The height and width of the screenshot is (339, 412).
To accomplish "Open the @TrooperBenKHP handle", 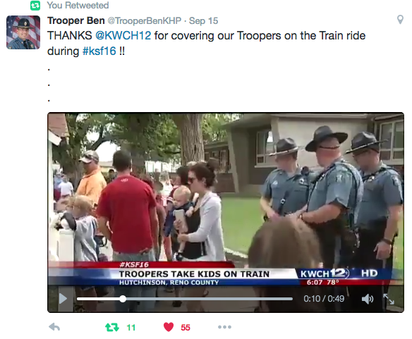I will [x=144, y=20].
